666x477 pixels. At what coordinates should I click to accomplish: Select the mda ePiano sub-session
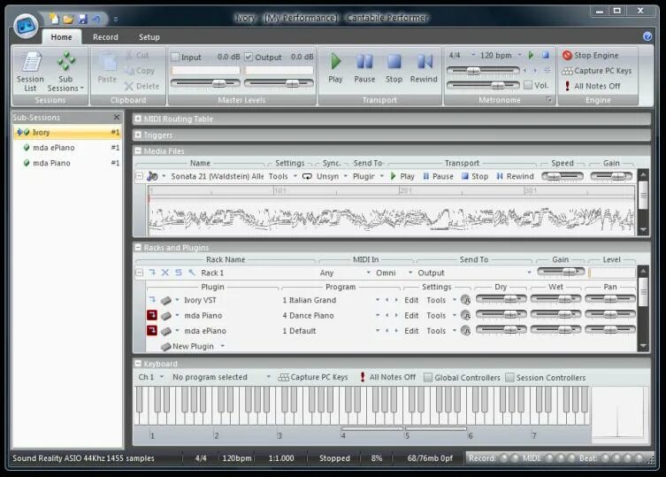coord(68,148)
